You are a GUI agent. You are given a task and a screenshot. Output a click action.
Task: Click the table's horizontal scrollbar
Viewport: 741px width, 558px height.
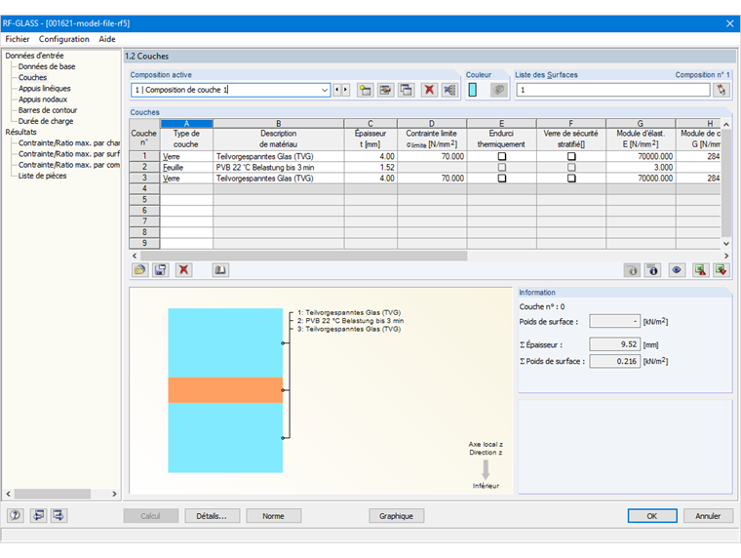tap(304, 256)
